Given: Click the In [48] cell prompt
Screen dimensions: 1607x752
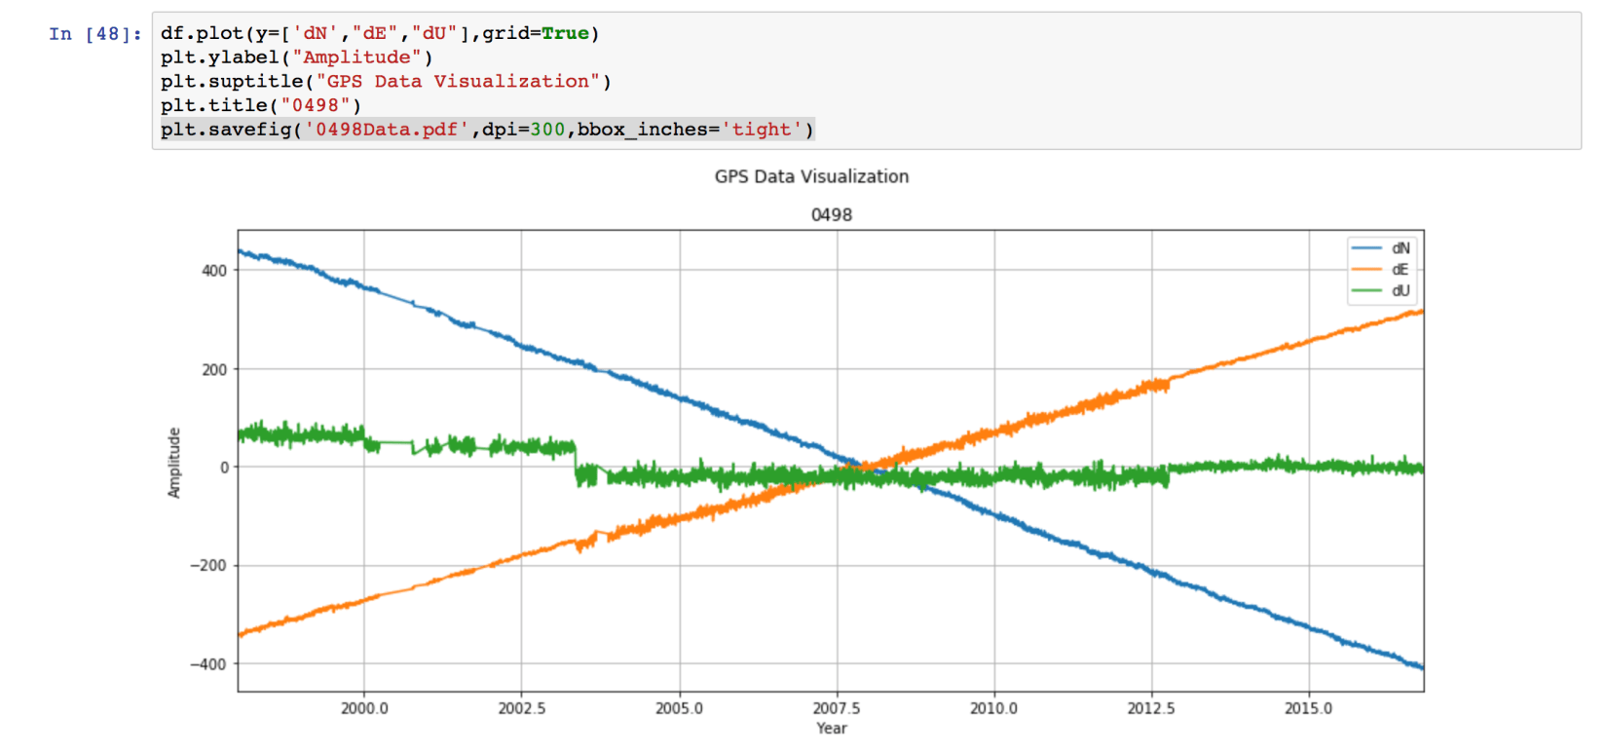Looking at the screenshot, I should (95, 34).
